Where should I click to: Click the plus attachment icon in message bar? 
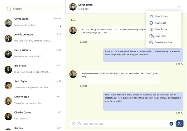[x=74, y=124]
